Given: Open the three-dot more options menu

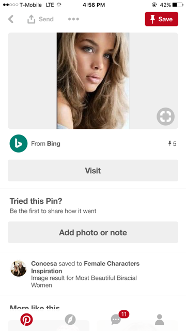Looking at the screenshot, I should (x=73, y=19).
